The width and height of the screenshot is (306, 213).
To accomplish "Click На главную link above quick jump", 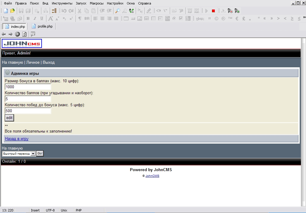I will [x=12, y=148].
